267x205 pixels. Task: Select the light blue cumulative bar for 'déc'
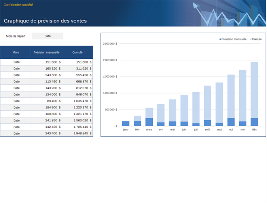pyautogui.click(x=254, y=90)
